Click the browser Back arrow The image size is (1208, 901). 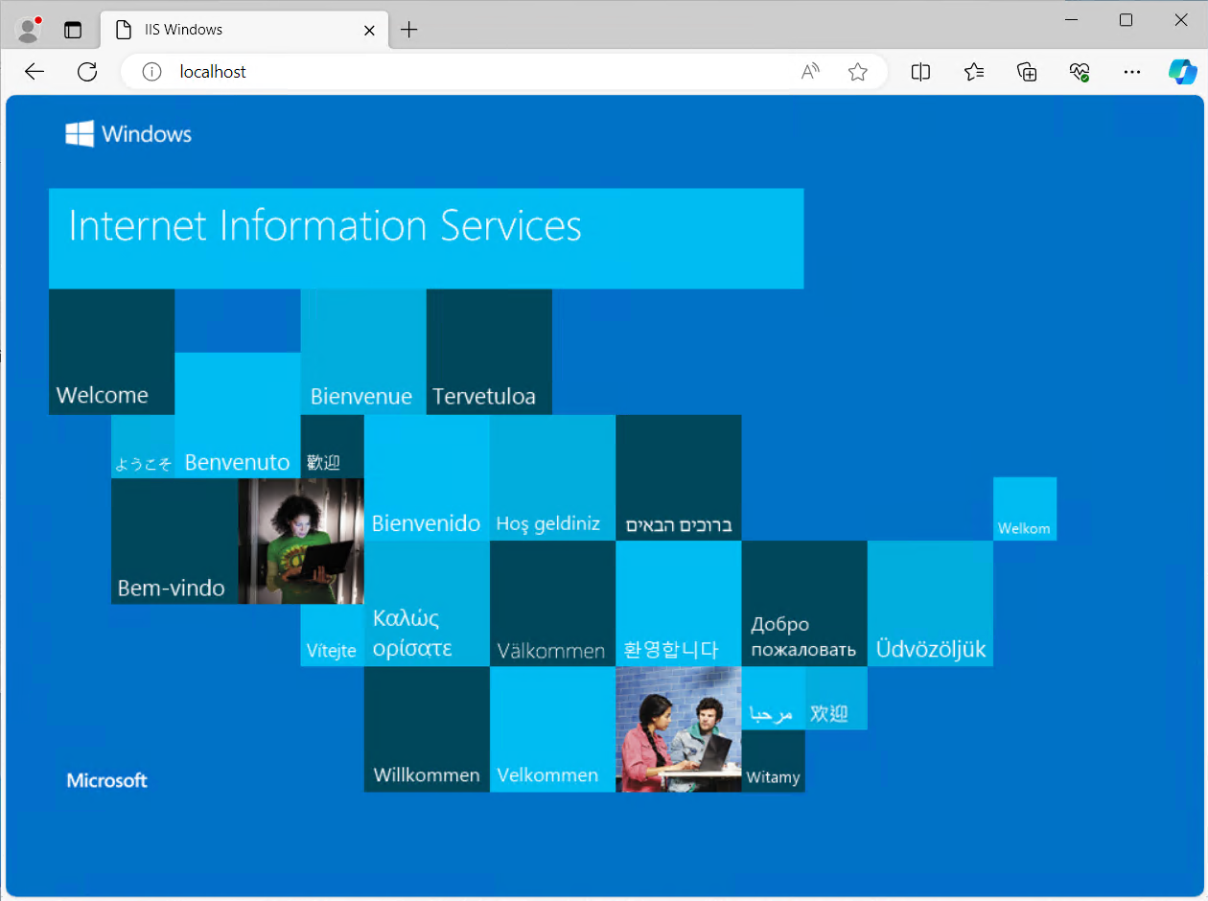[x=35, y=72]
